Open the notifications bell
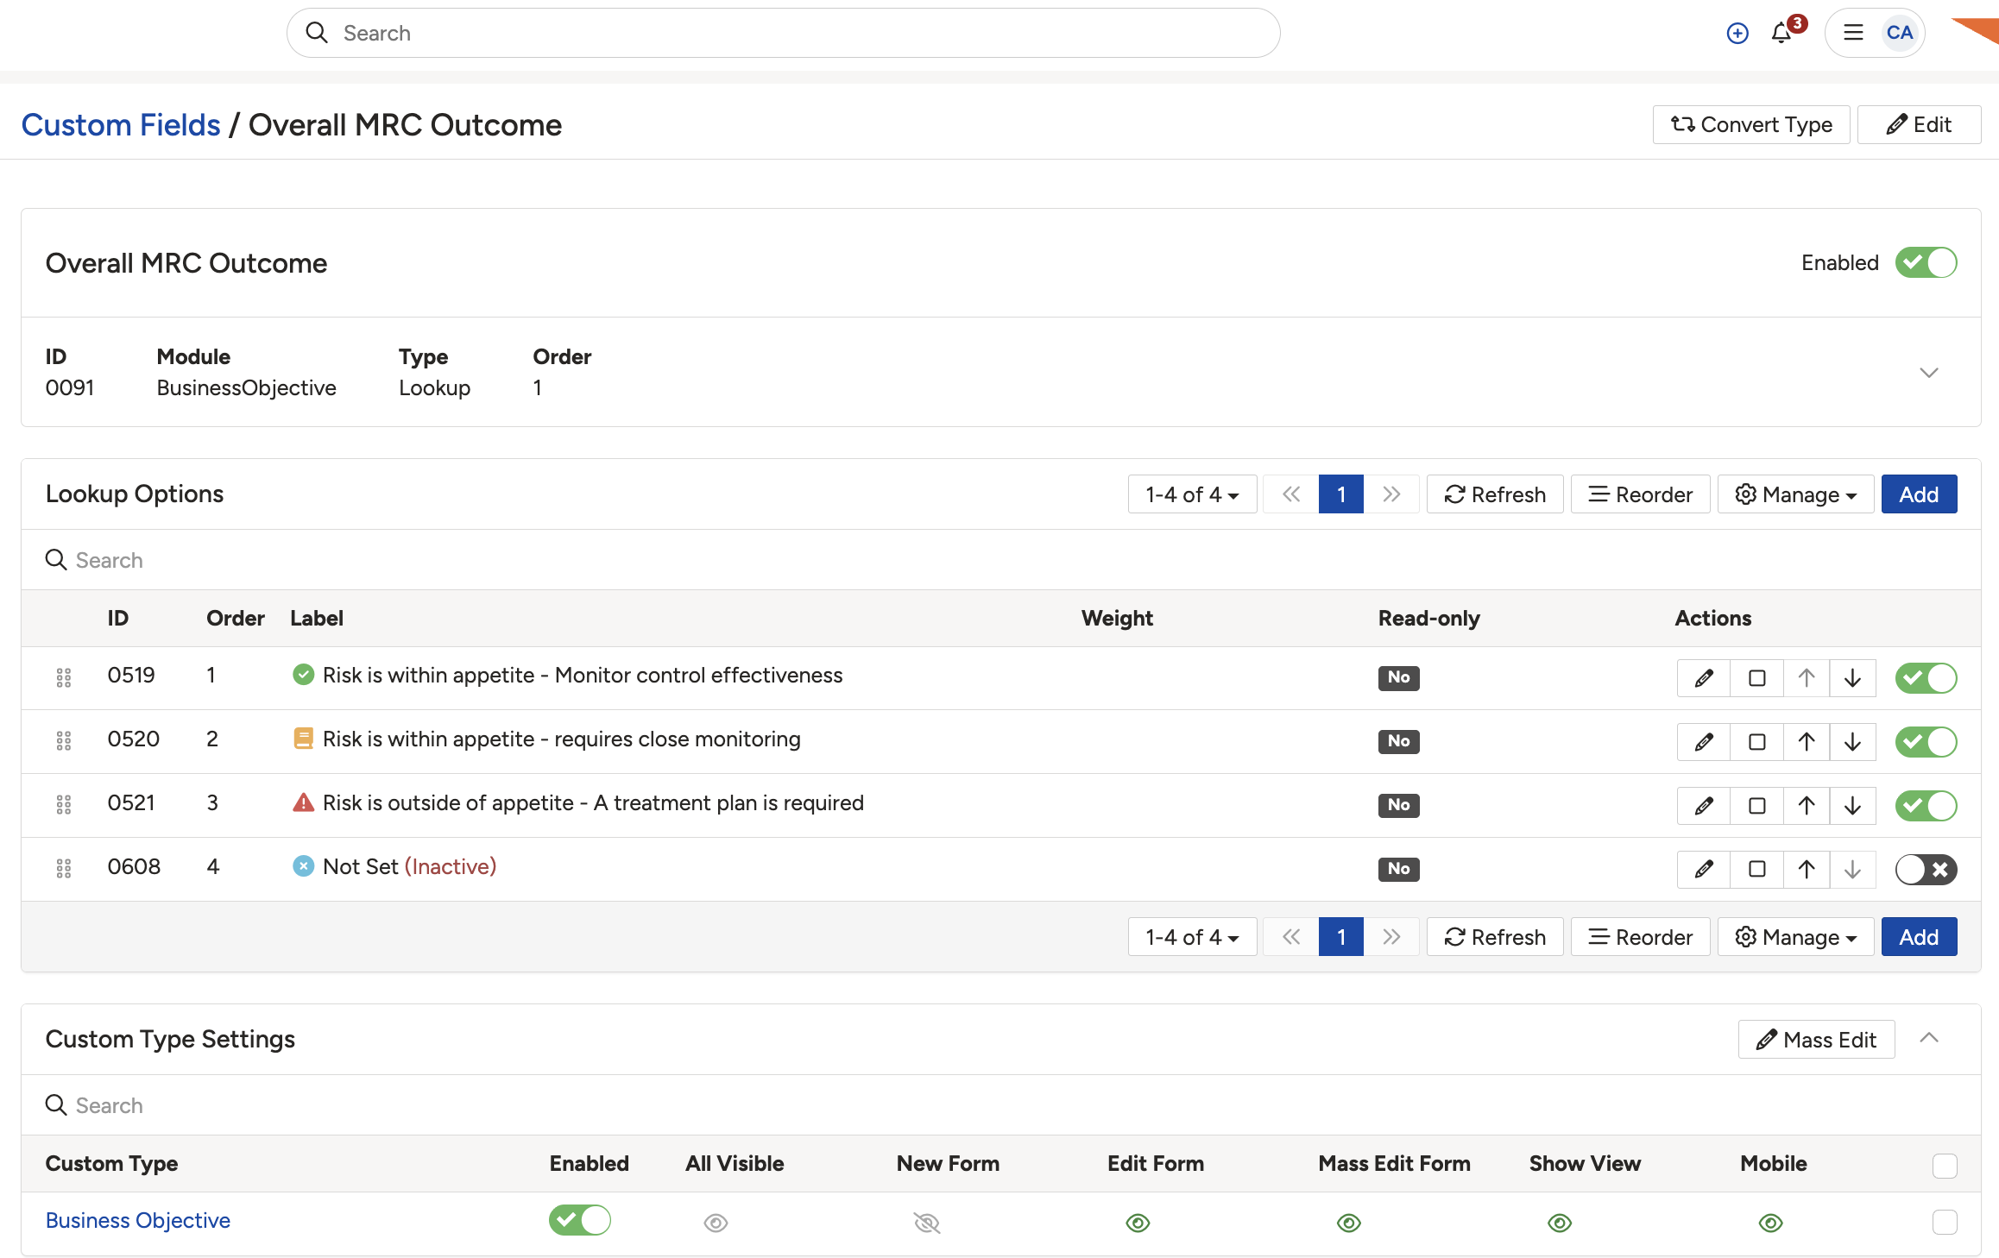Viewport: 1999px width, 1258px height. click(x=1781, y=34)
